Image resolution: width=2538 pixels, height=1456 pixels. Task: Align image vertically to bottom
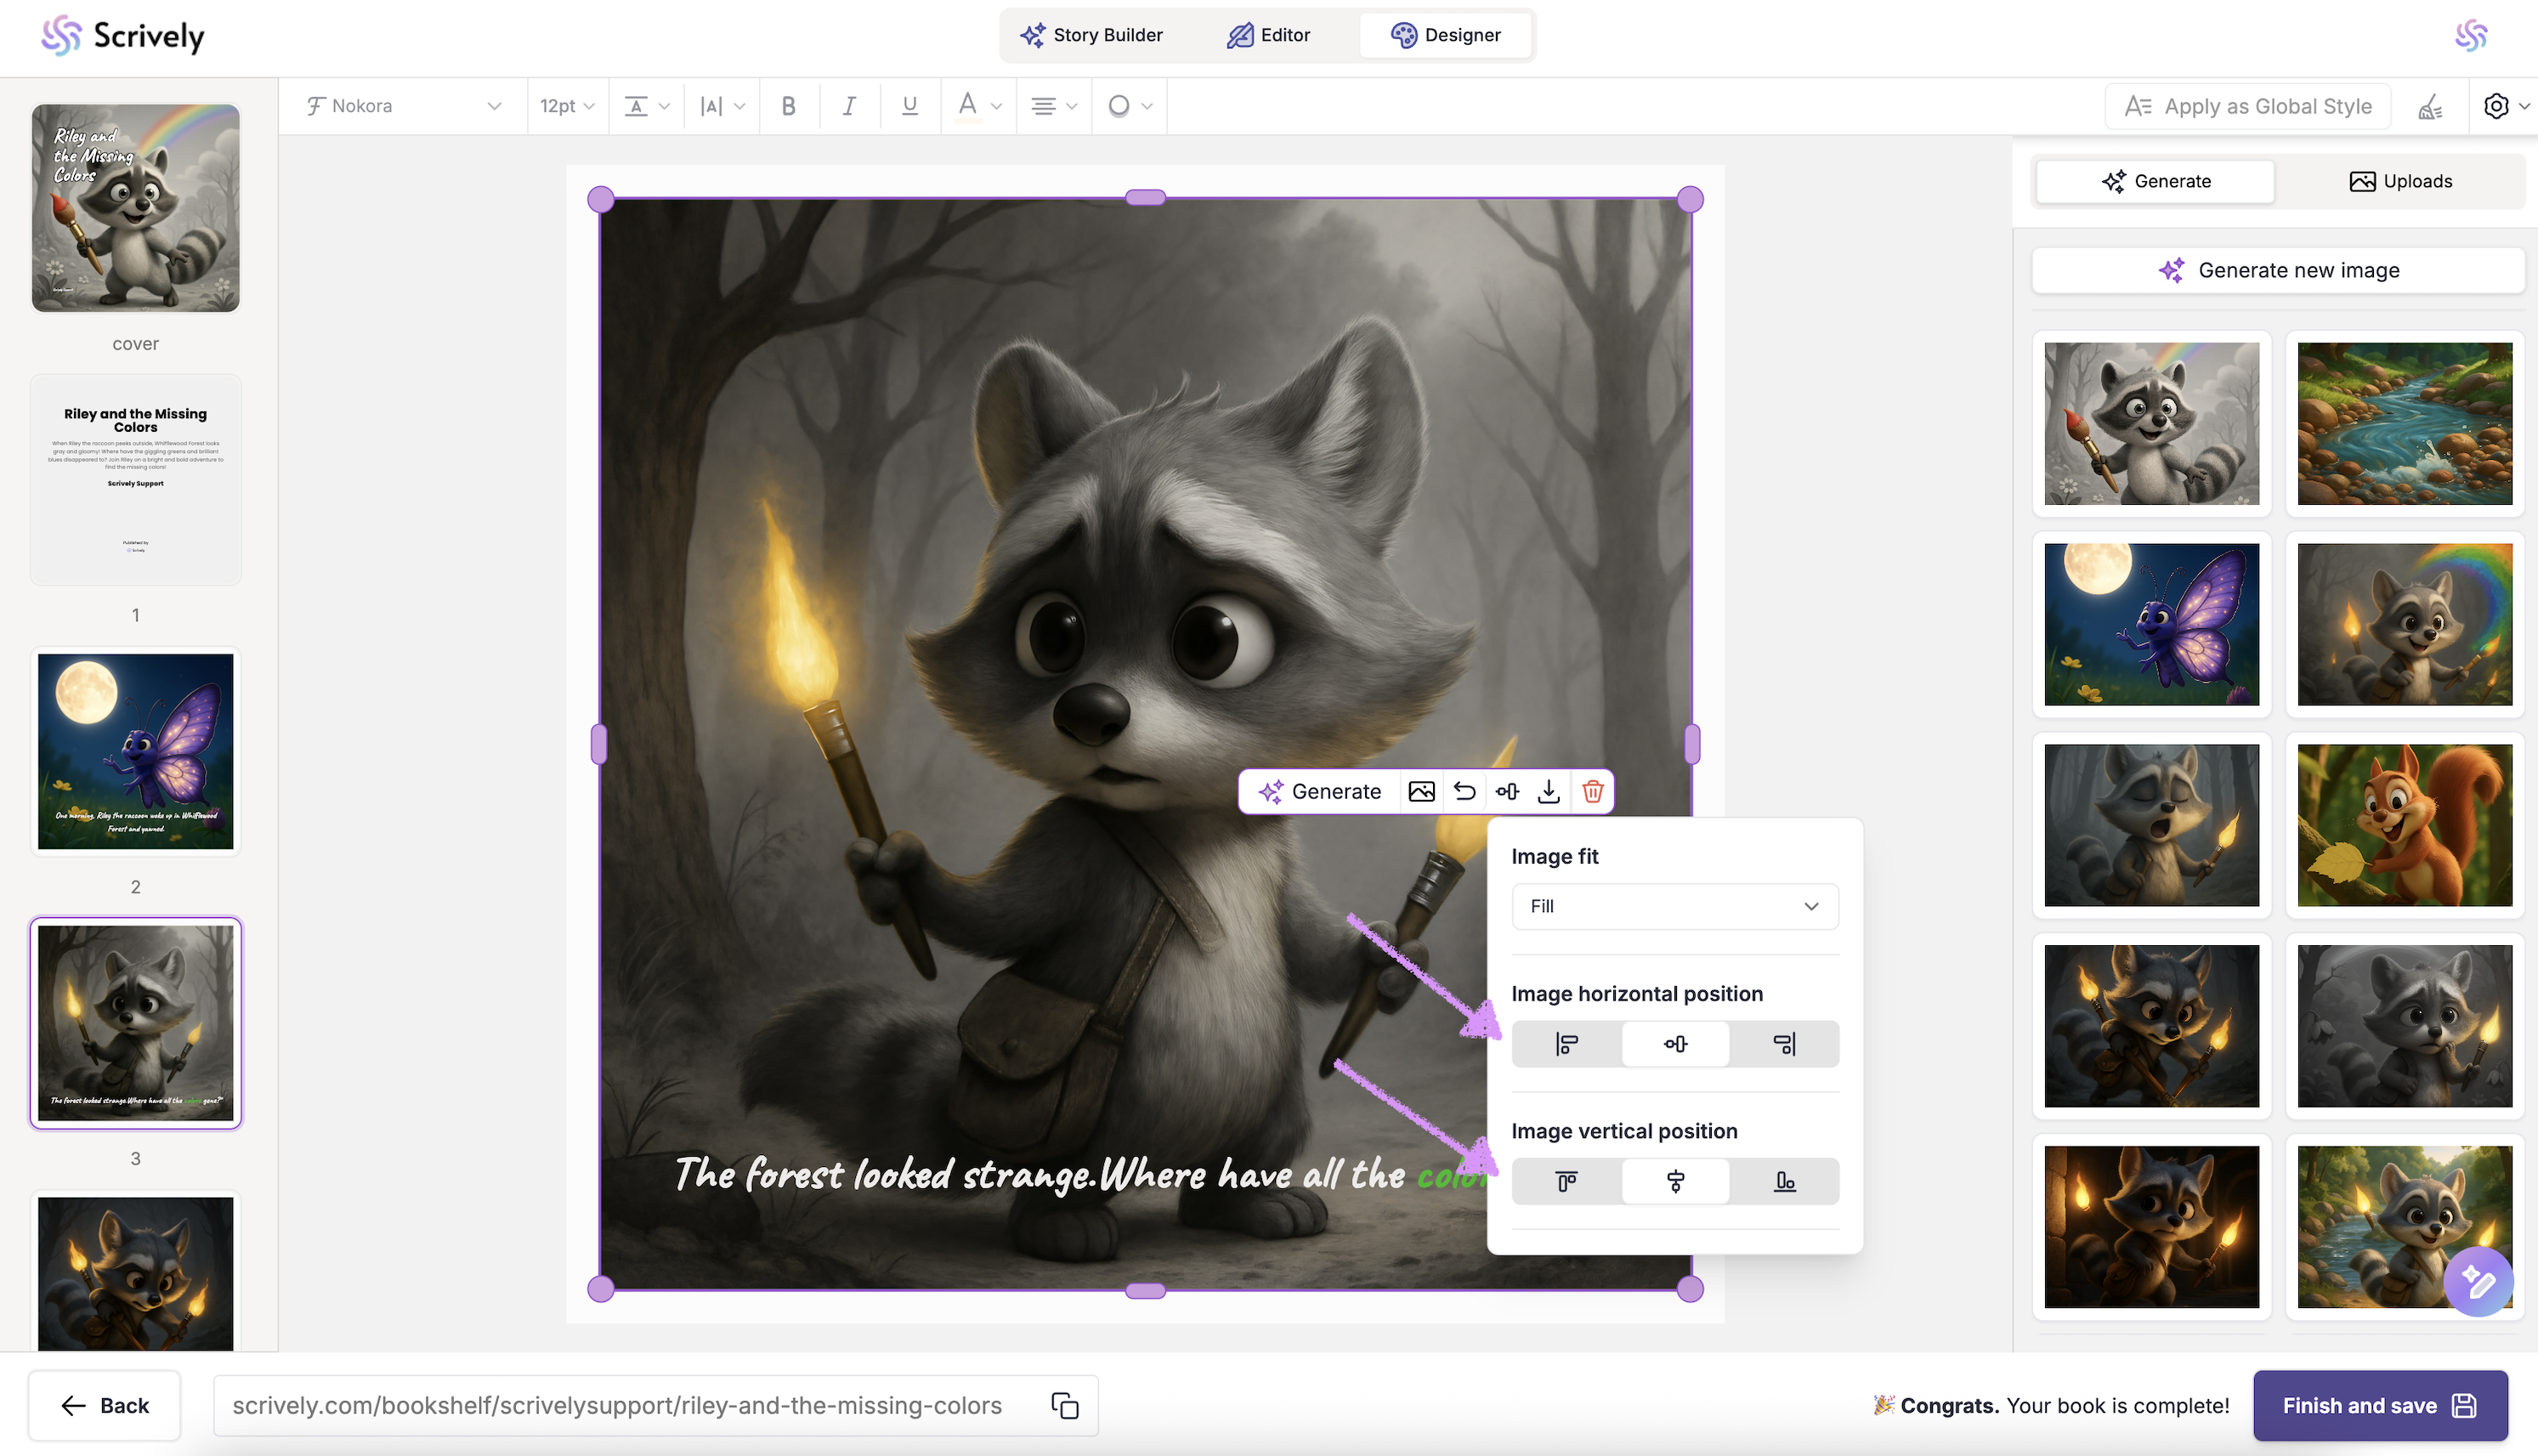coord(1784,1182)
